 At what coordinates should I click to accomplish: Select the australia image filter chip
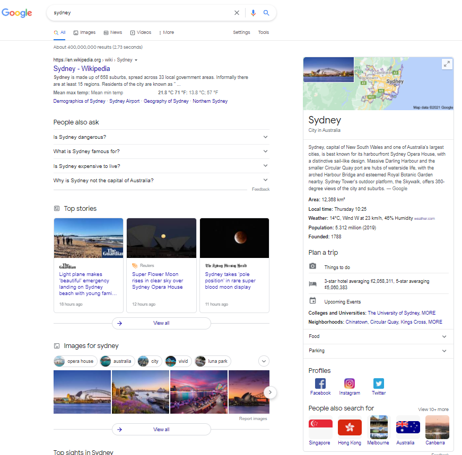click(x=117, y=361)
